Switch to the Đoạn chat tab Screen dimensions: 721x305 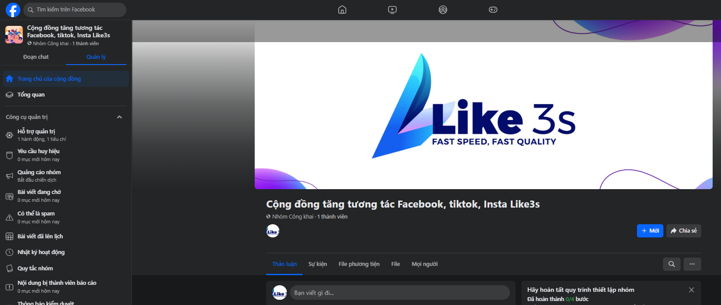coord(36,57)
